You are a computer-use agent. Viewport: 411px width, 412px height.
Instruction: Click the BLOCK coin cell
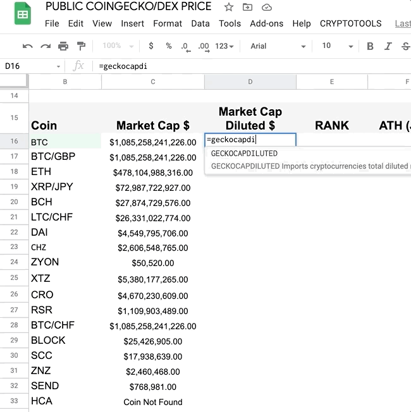click(x=65, y=340)
